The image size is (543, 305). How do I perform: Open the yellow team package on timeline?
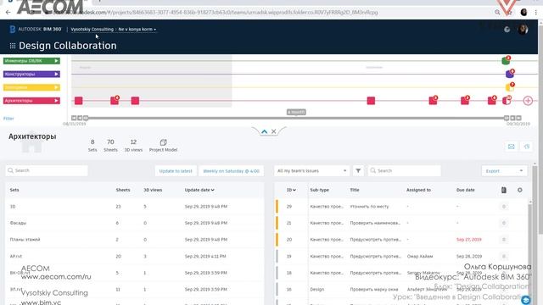click(x=510, y=86)
